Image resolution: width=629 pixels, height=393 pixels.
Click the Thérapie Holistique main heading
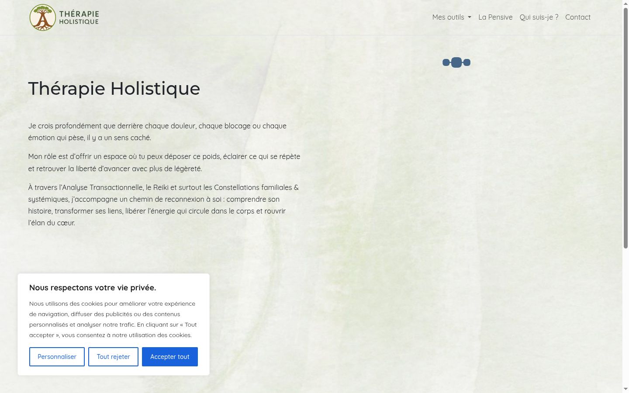(114, 89)
